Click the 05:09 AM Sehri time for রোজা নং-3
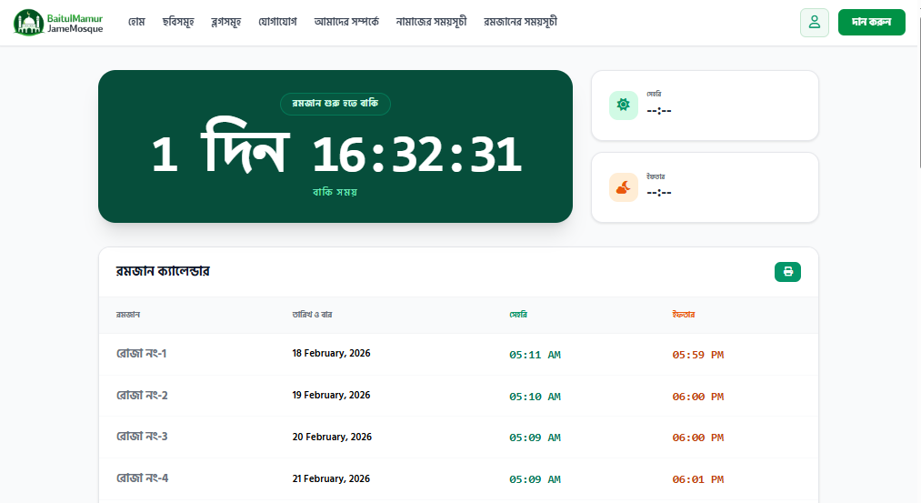Viewport: 921px width, 503px height. click(x=535, y=438)
